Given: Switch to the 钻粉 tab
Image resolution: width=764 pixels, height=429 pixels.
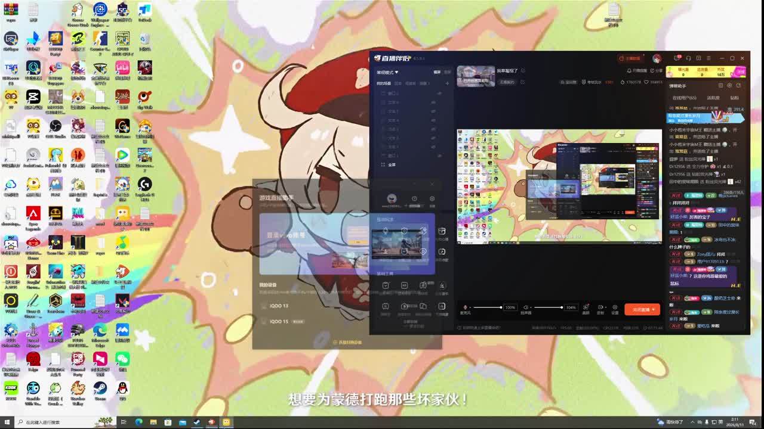Looking at the screenshot, I should (735, 98).
